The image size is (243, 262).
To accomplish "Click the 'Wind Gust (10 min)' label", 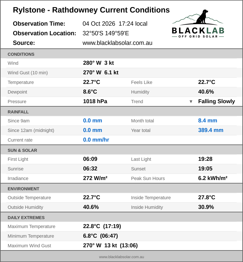I will pyautogui.click(x=28, y=73).
